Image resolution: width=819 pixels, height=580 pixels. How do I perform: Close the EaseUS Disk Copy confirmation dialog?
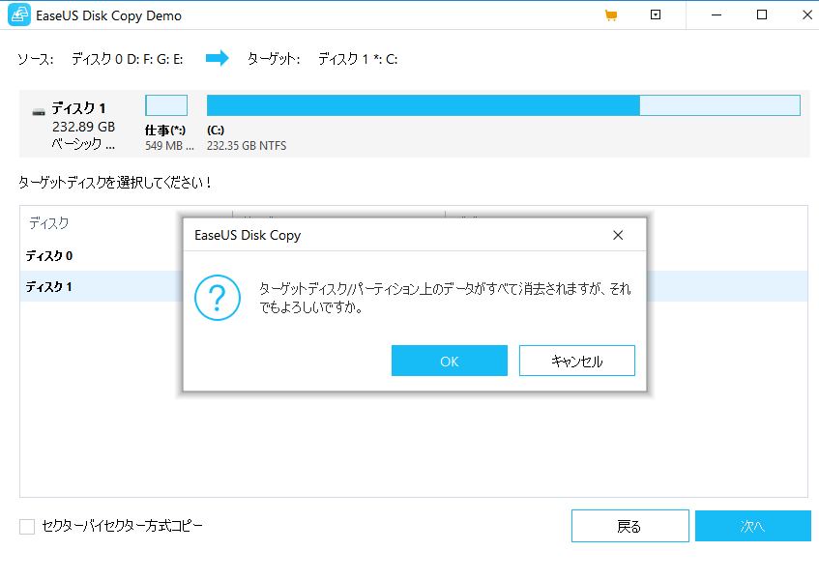point(617,235)
